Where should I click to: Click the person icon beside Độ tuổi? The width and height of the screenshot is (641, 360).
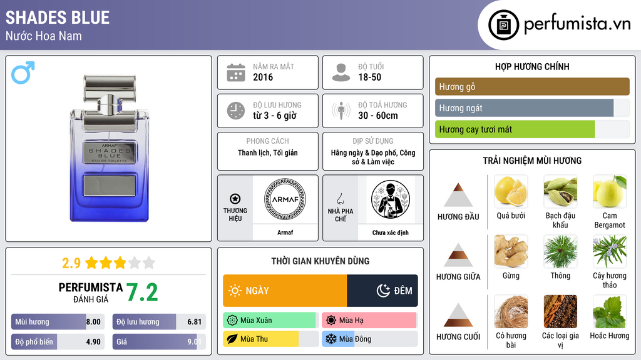tap(341, 72)
